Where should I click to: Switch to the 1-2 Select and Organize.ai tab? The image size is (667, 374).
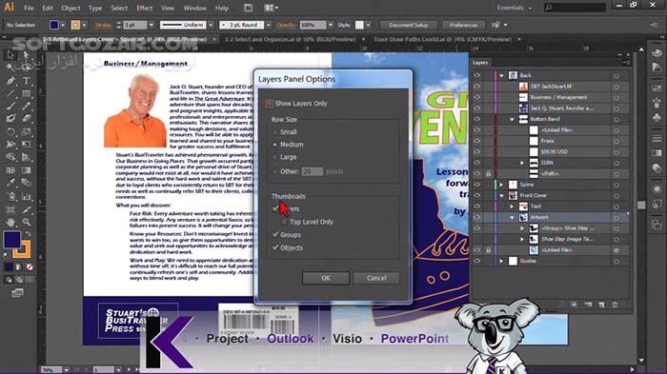coord(290,39)
